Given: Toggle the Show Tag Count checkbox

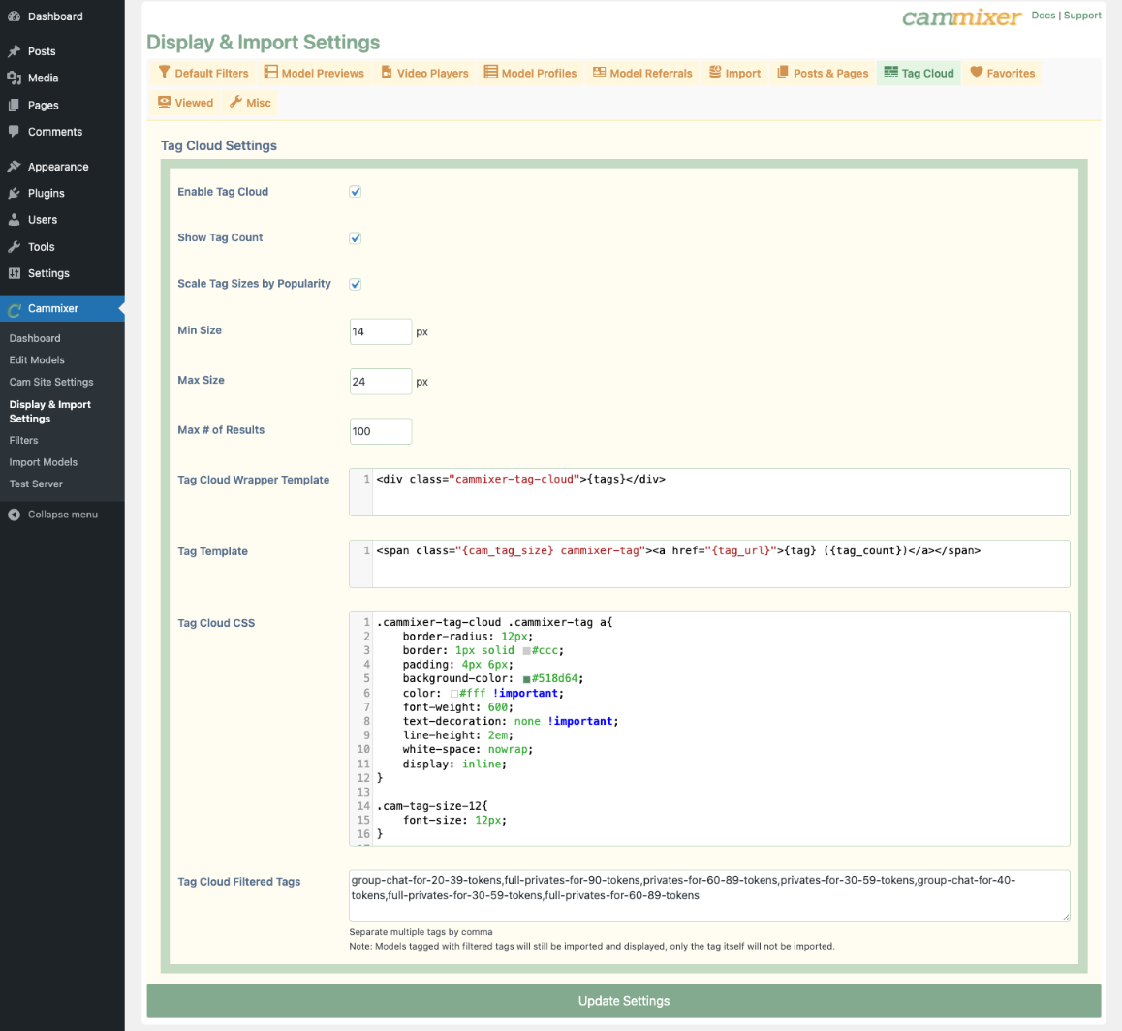Looking at the screenshot, I should (x=355, y=238).
